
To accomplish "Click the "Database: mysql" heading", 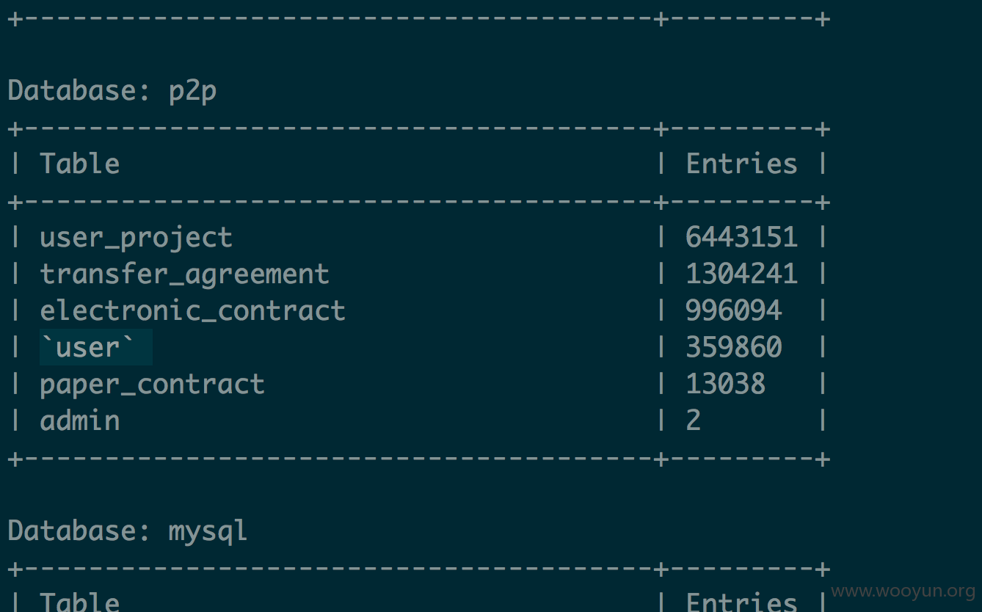I will click(128, 531).
